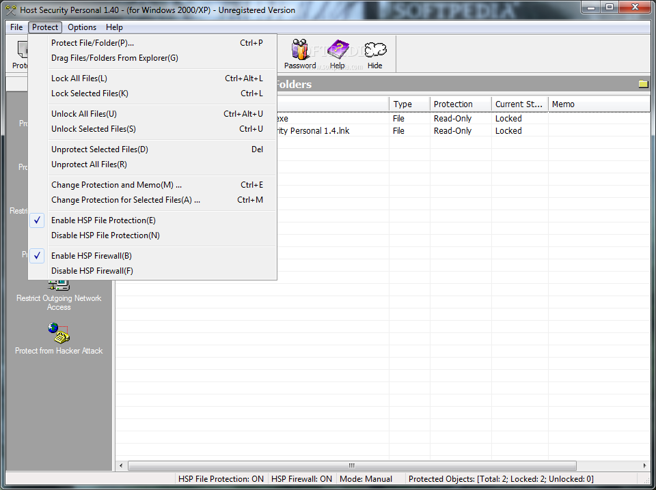The height and width of the screenshot is (490, 656).
Task: Click the yellow folder icon in header
Action: [643, 84]
